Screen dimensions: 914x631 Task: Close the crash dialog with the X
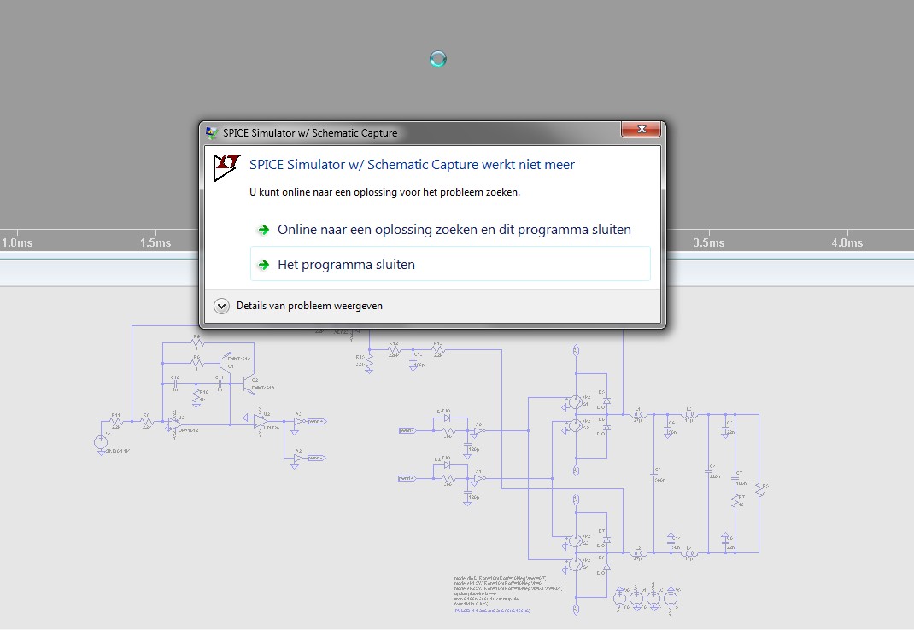point(642,129)
